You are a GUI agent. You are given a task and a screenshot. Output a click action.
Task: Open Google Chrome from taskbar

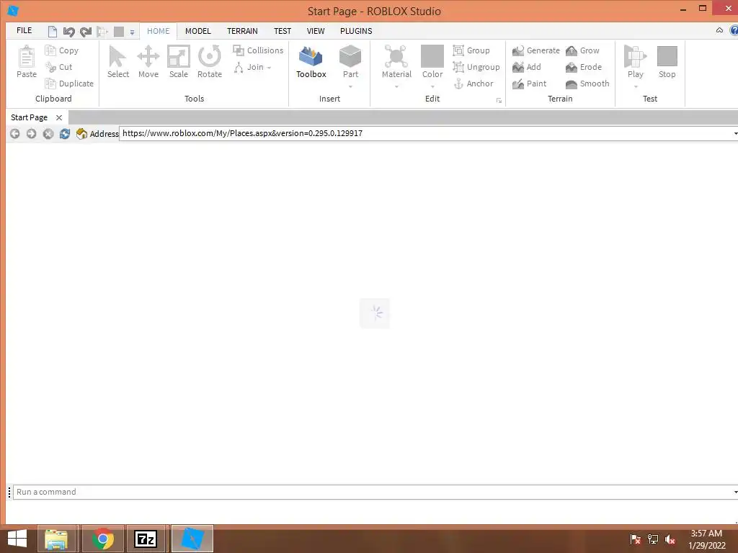[103, 539]
